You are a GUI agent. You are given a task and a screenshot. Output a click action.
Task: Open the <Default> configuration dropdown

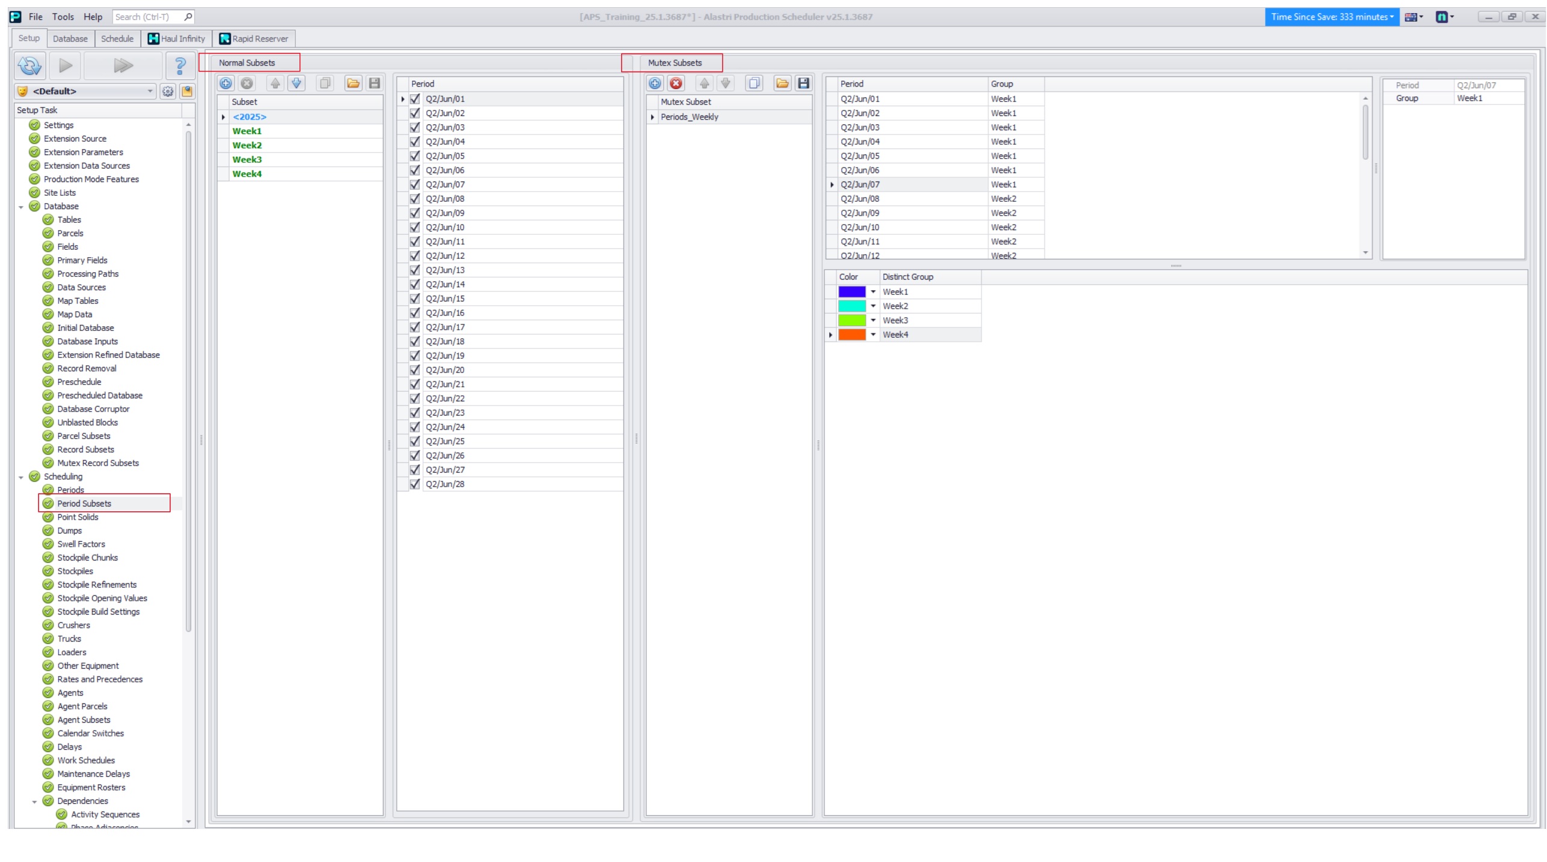tap(150, 91)
